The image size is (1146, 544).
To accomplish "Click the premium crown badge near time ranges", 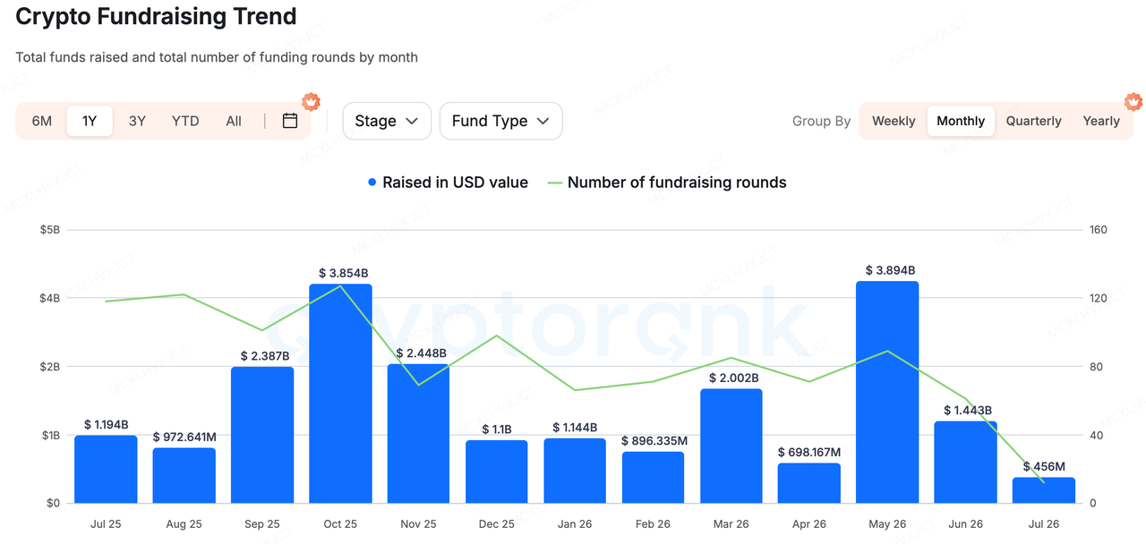I will click(x=311, y=101).
